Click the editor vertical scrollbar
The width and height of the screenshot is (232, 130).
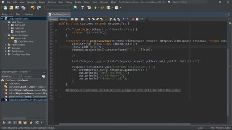pos(228,82)
